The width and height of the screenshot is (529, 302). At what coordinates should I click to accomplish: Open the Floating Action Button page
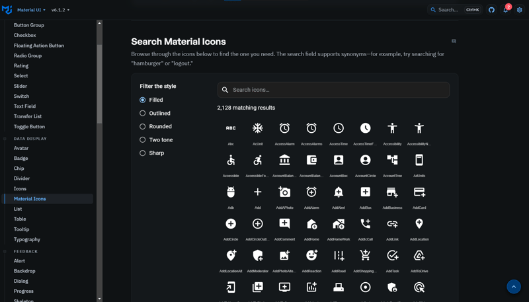point(39,46)
